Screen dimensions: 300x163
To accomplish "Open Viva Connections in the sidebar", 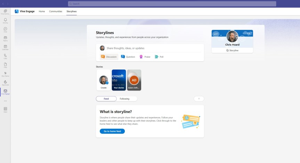I will (x=5, y=12).
